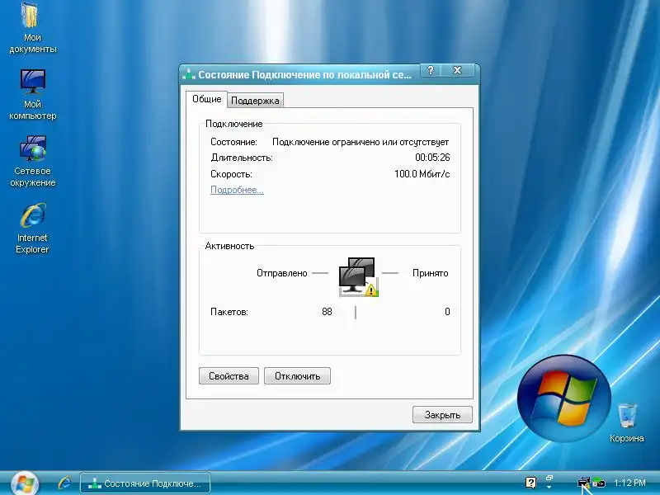
Task: Click the Пакетов: label
Action: (x=229, y=312)
